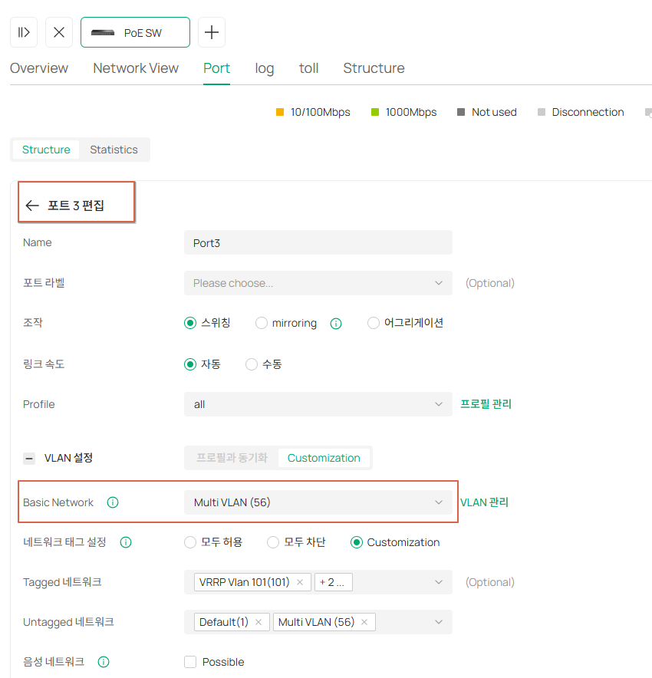The height and width of the screenshot is (678, 652).
Task: Enable the Possible voice network checkbox
Action: (190, 662)
